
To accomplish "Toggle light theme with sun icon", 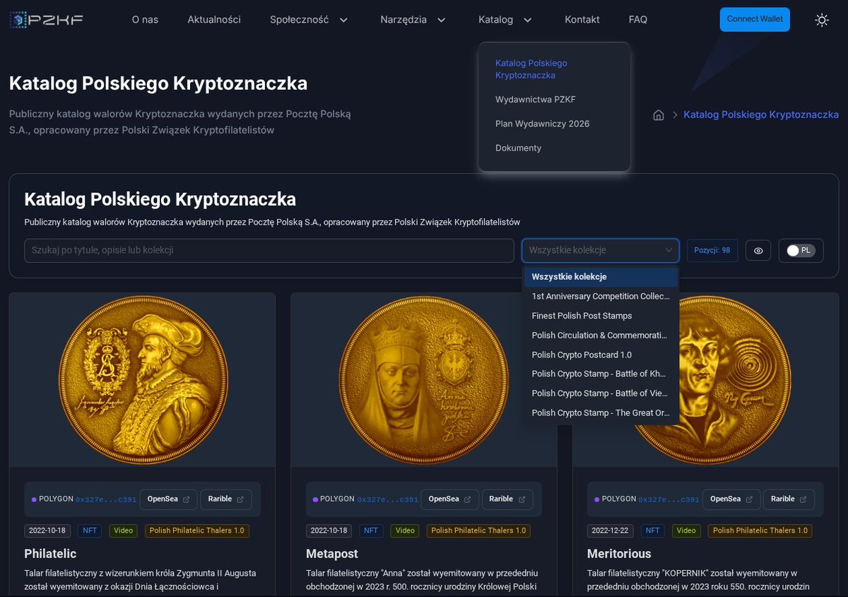I will 822,20.
